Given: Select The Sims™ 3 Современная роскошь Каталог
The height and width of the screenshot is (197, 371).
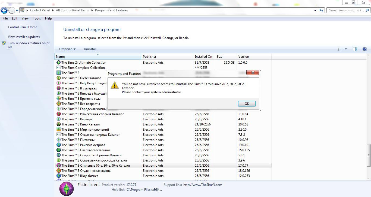Looking at the screenshot, I should click(x=164, y=160).
